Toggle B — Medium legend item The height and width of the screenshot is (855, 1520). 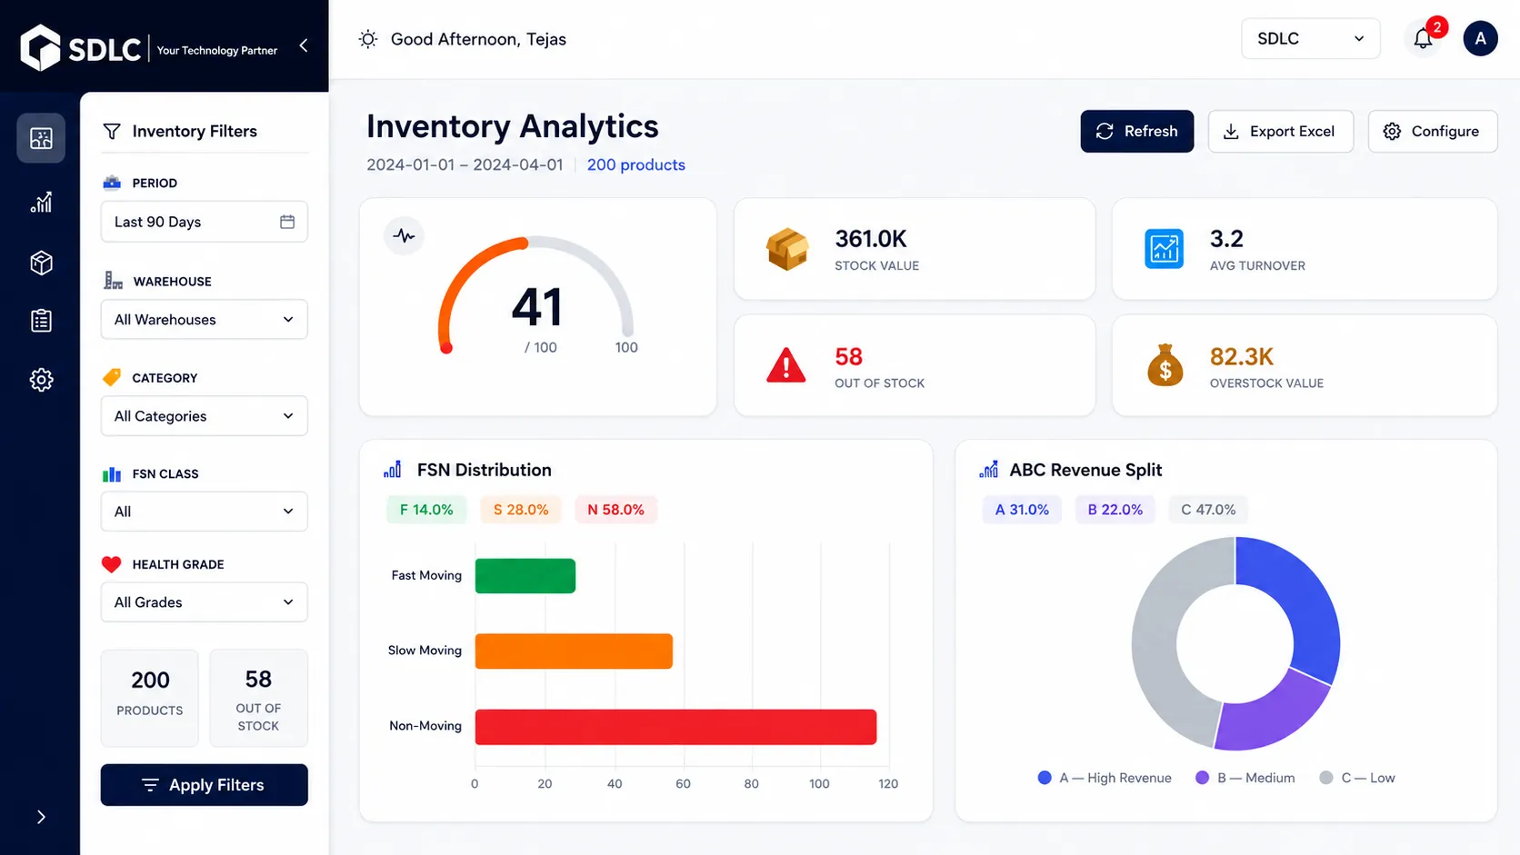click(1245, 778)
